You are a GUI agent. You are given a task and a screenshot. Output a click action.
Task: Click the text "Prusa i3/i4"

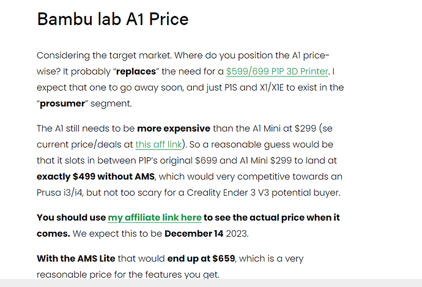(59, 193)
